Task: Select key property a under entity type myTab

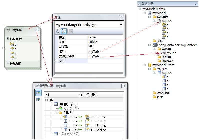Action: 165,25
